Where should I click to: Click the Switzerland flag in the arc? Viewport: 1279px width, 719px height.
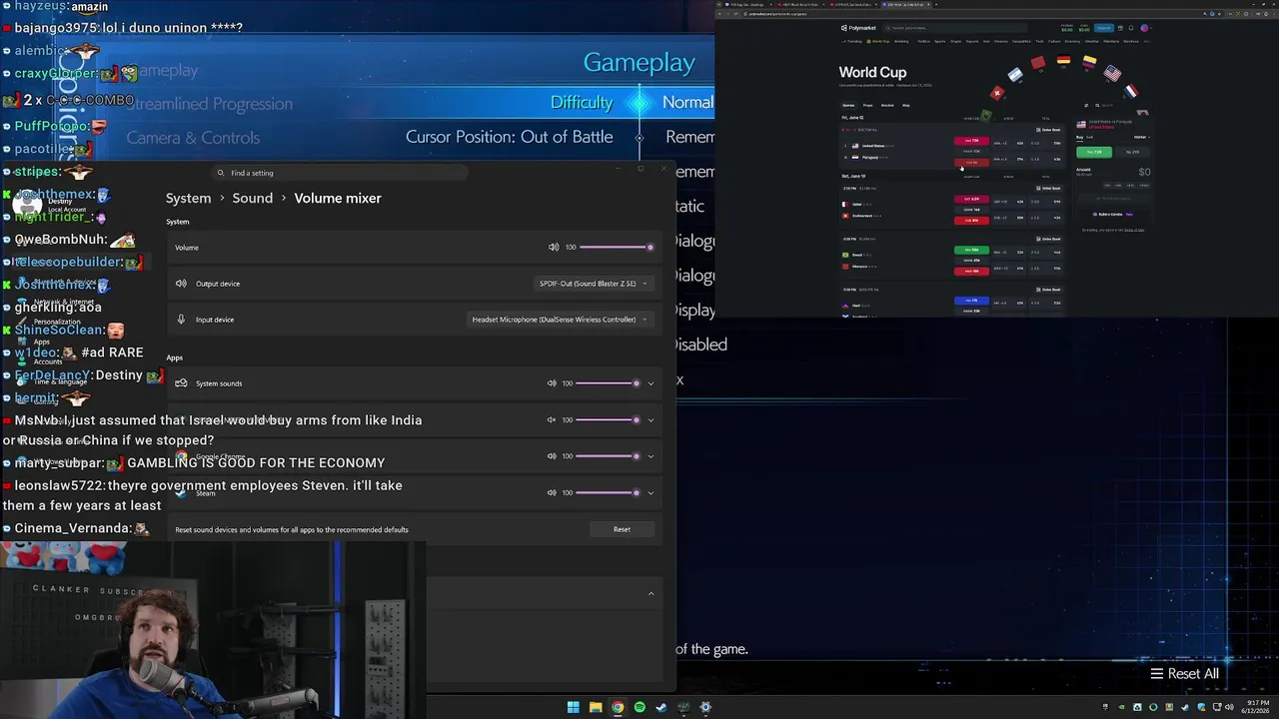[996, 93]
